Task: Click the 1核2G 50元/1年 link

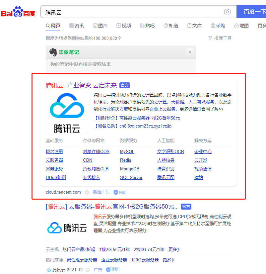Action: pyautogui.click(x=114, y=249)
